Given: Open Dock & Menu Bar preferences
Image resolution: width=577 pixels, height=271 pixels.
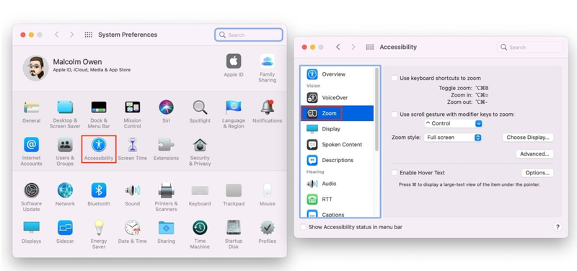Looking at the screenshot, I should point(99,107).
